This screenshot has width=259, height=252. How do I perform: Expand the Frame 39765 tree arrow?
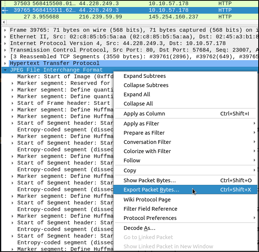5,30
